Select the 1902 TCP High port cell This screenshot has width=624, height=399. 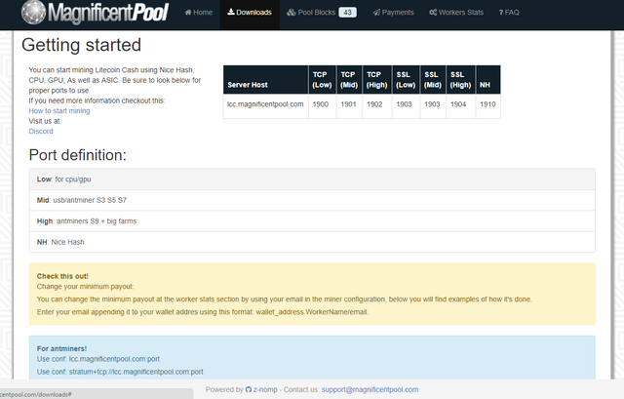[377, 104]
